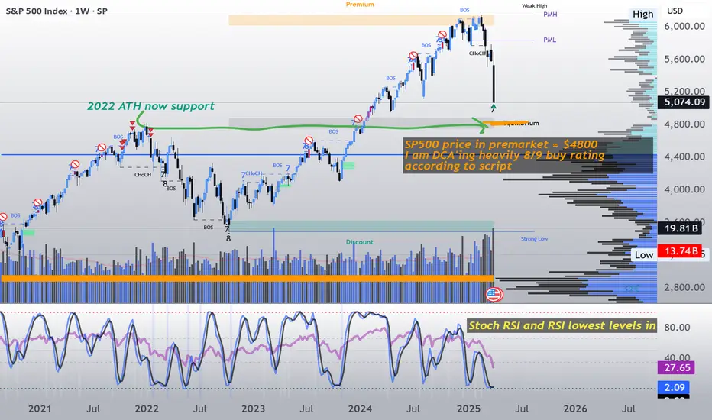
Task: Click the 2022 label on time axis
Action: [147, 409]
